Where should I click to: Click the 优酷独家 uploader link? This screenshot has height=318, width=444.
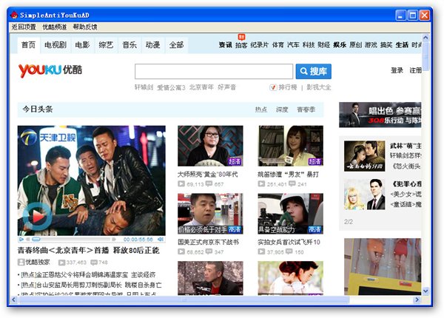tap(38, 263)
